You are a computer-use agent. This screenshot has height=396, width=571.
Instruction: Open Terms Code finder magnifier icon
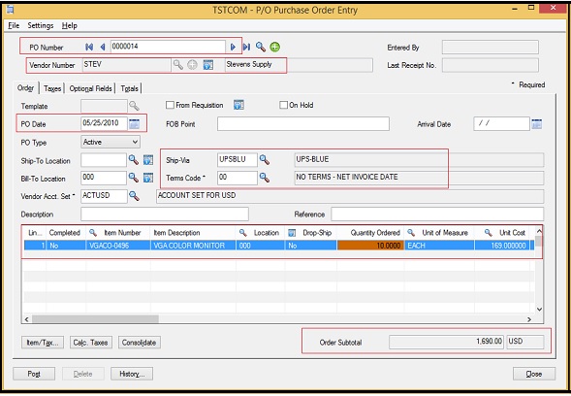tap(265, 178)
